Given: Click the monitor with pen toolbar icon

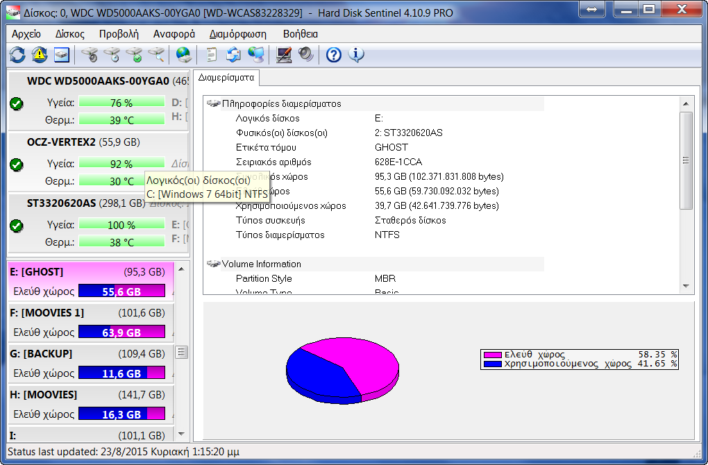Looking at the screenshot, I should tap(284, 55).
